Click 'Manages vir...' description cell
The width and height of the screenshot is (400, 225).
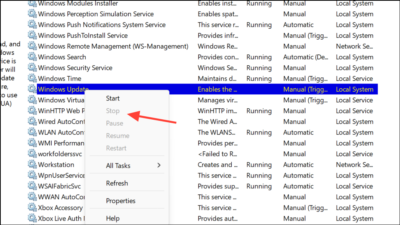click(218, 100)
